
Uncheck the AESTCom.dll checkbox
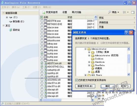point(42,63)
